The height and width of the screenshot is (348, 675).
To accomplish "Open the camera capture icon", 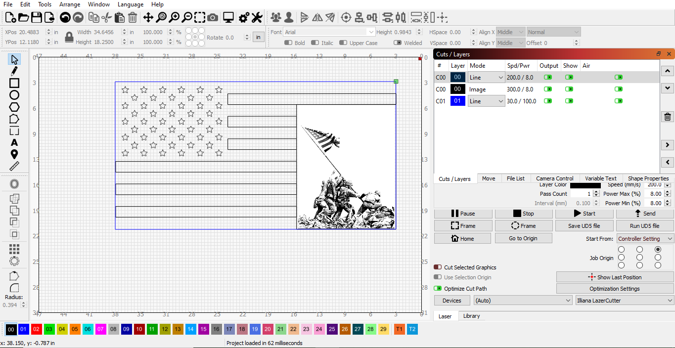I will pyautogui.click(x=213, y=18).
